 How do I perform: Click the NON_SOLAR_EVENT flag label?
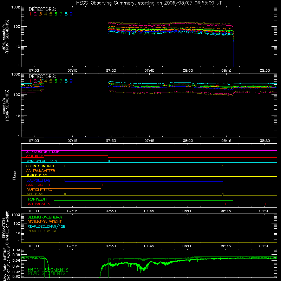click(43, 161)
